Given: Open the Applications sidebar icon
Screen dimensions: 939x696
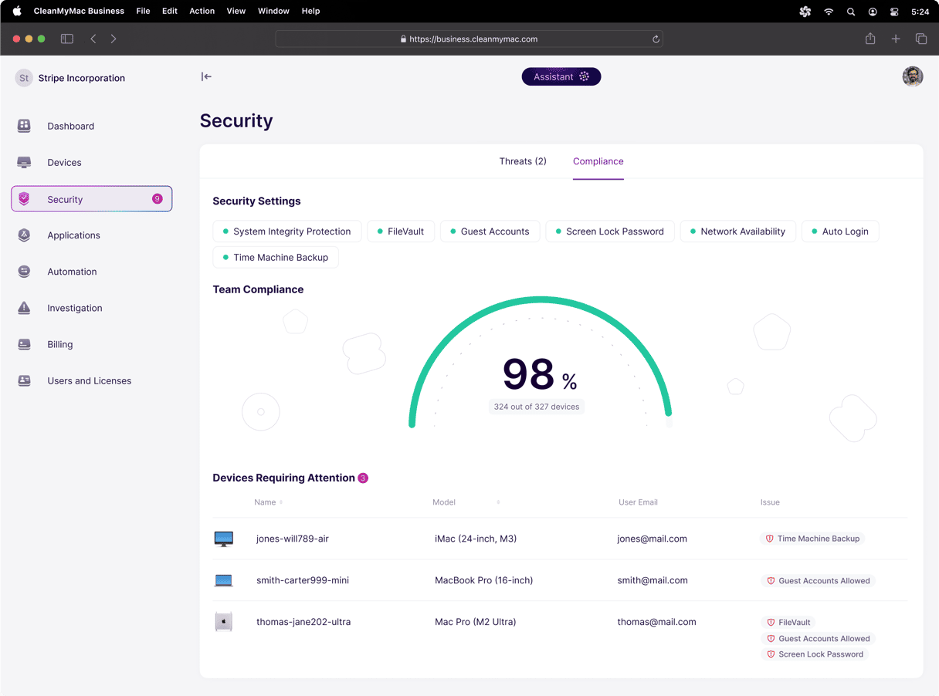Looking at the screenshot, I should [24, 235].
